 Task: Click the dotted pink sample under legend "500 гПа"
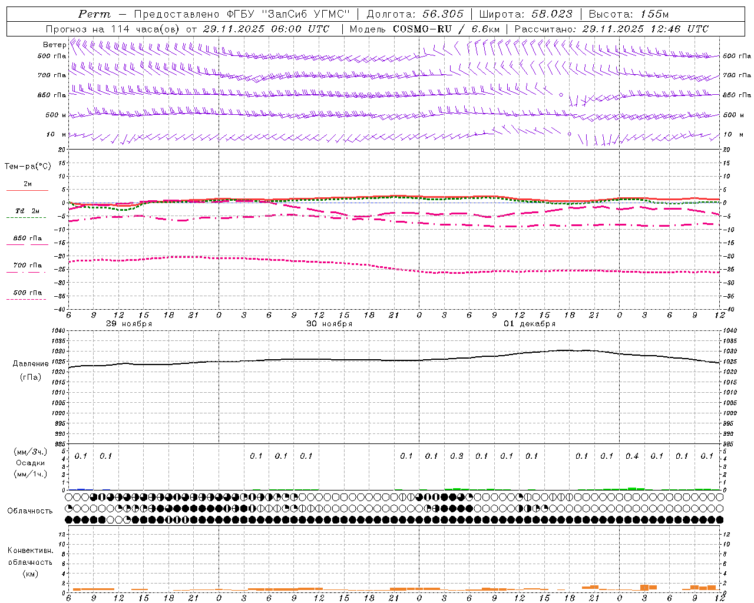click(x=27, y=299)
